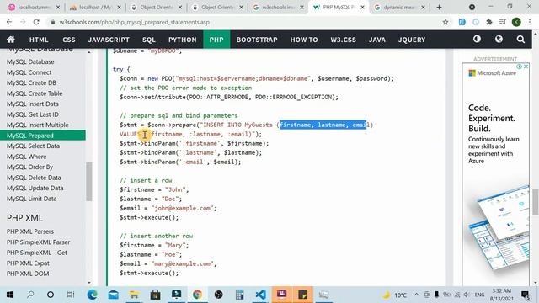The width and height of the screenshot is (539, 303).
Task: Open Microsoft Store from taskbar
Action: (155, 295)
